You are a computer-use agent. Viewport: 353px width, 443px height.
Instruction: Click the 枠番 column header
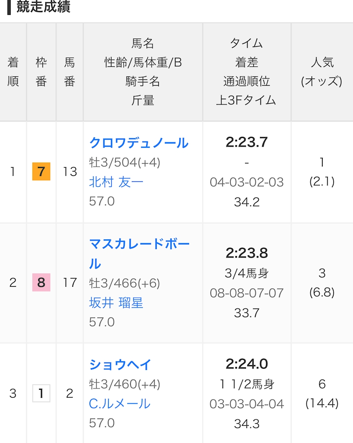click(41, 72)
